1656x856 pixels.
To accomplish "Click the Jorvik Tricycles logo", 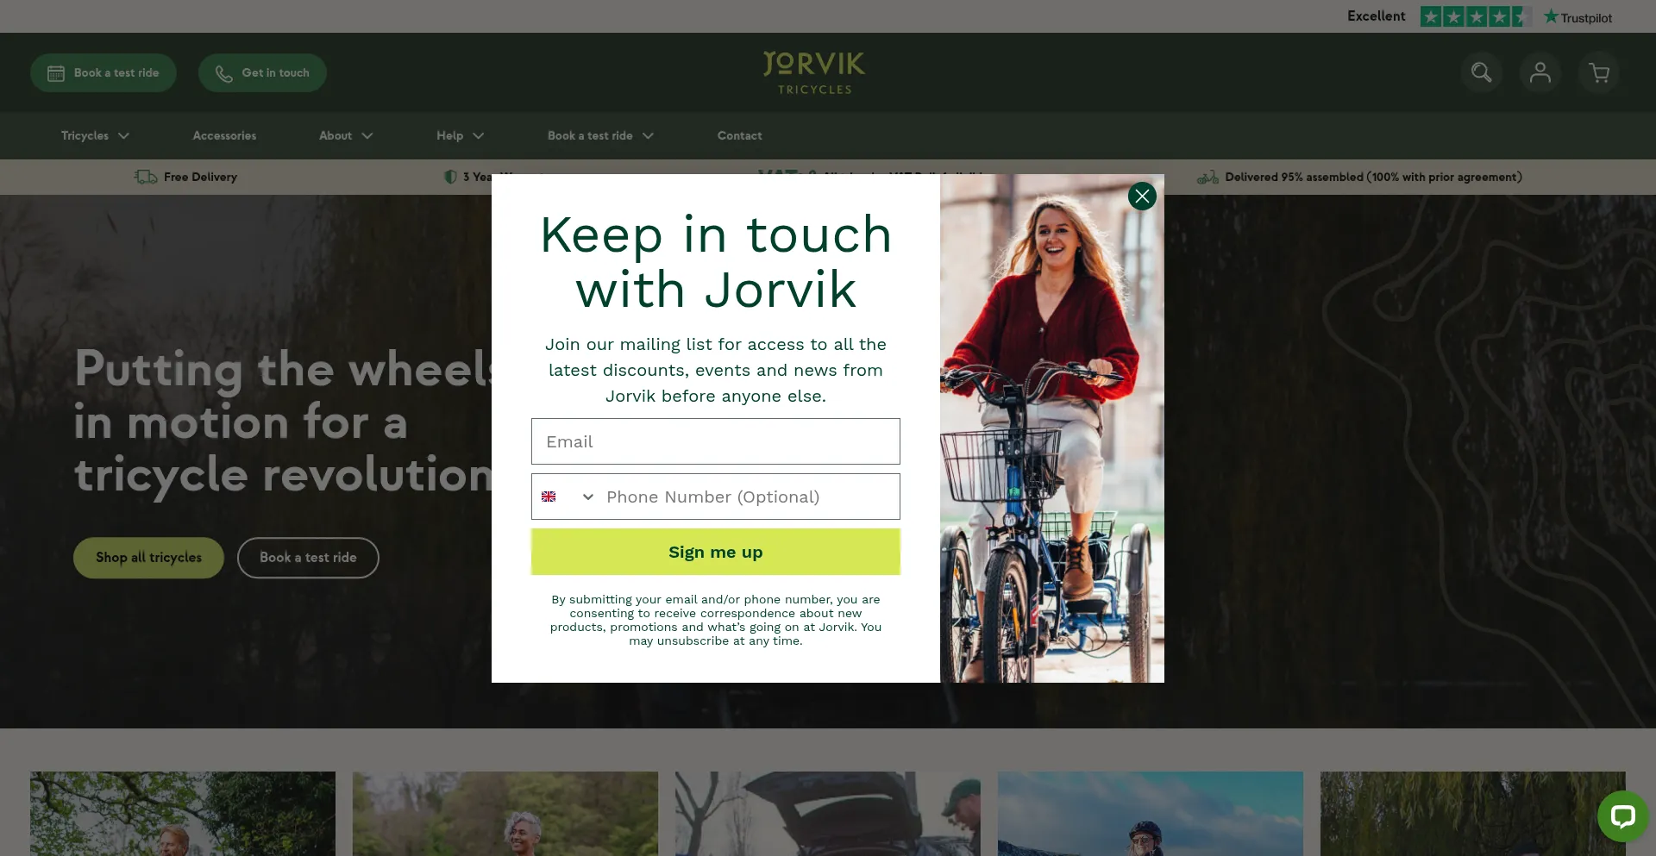I will coord(814,72).
